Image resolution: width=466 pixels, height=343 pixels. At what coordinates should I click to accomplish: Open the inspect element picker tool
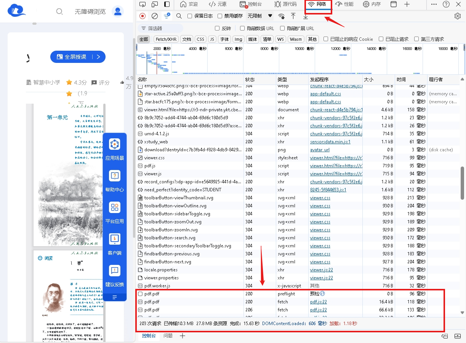point(143,4)
